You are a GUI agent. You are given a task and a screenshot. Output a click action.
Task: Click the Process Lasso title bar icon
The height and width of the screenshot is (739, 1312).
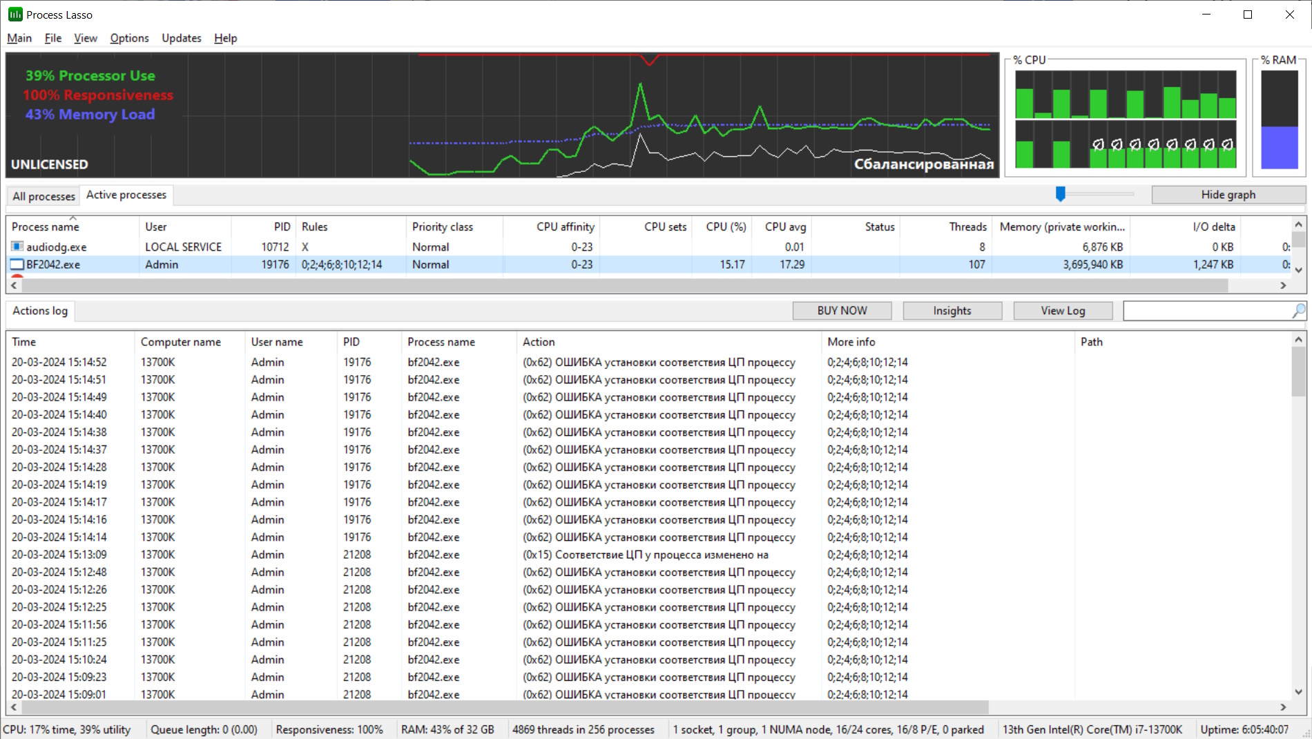[15, 15]
